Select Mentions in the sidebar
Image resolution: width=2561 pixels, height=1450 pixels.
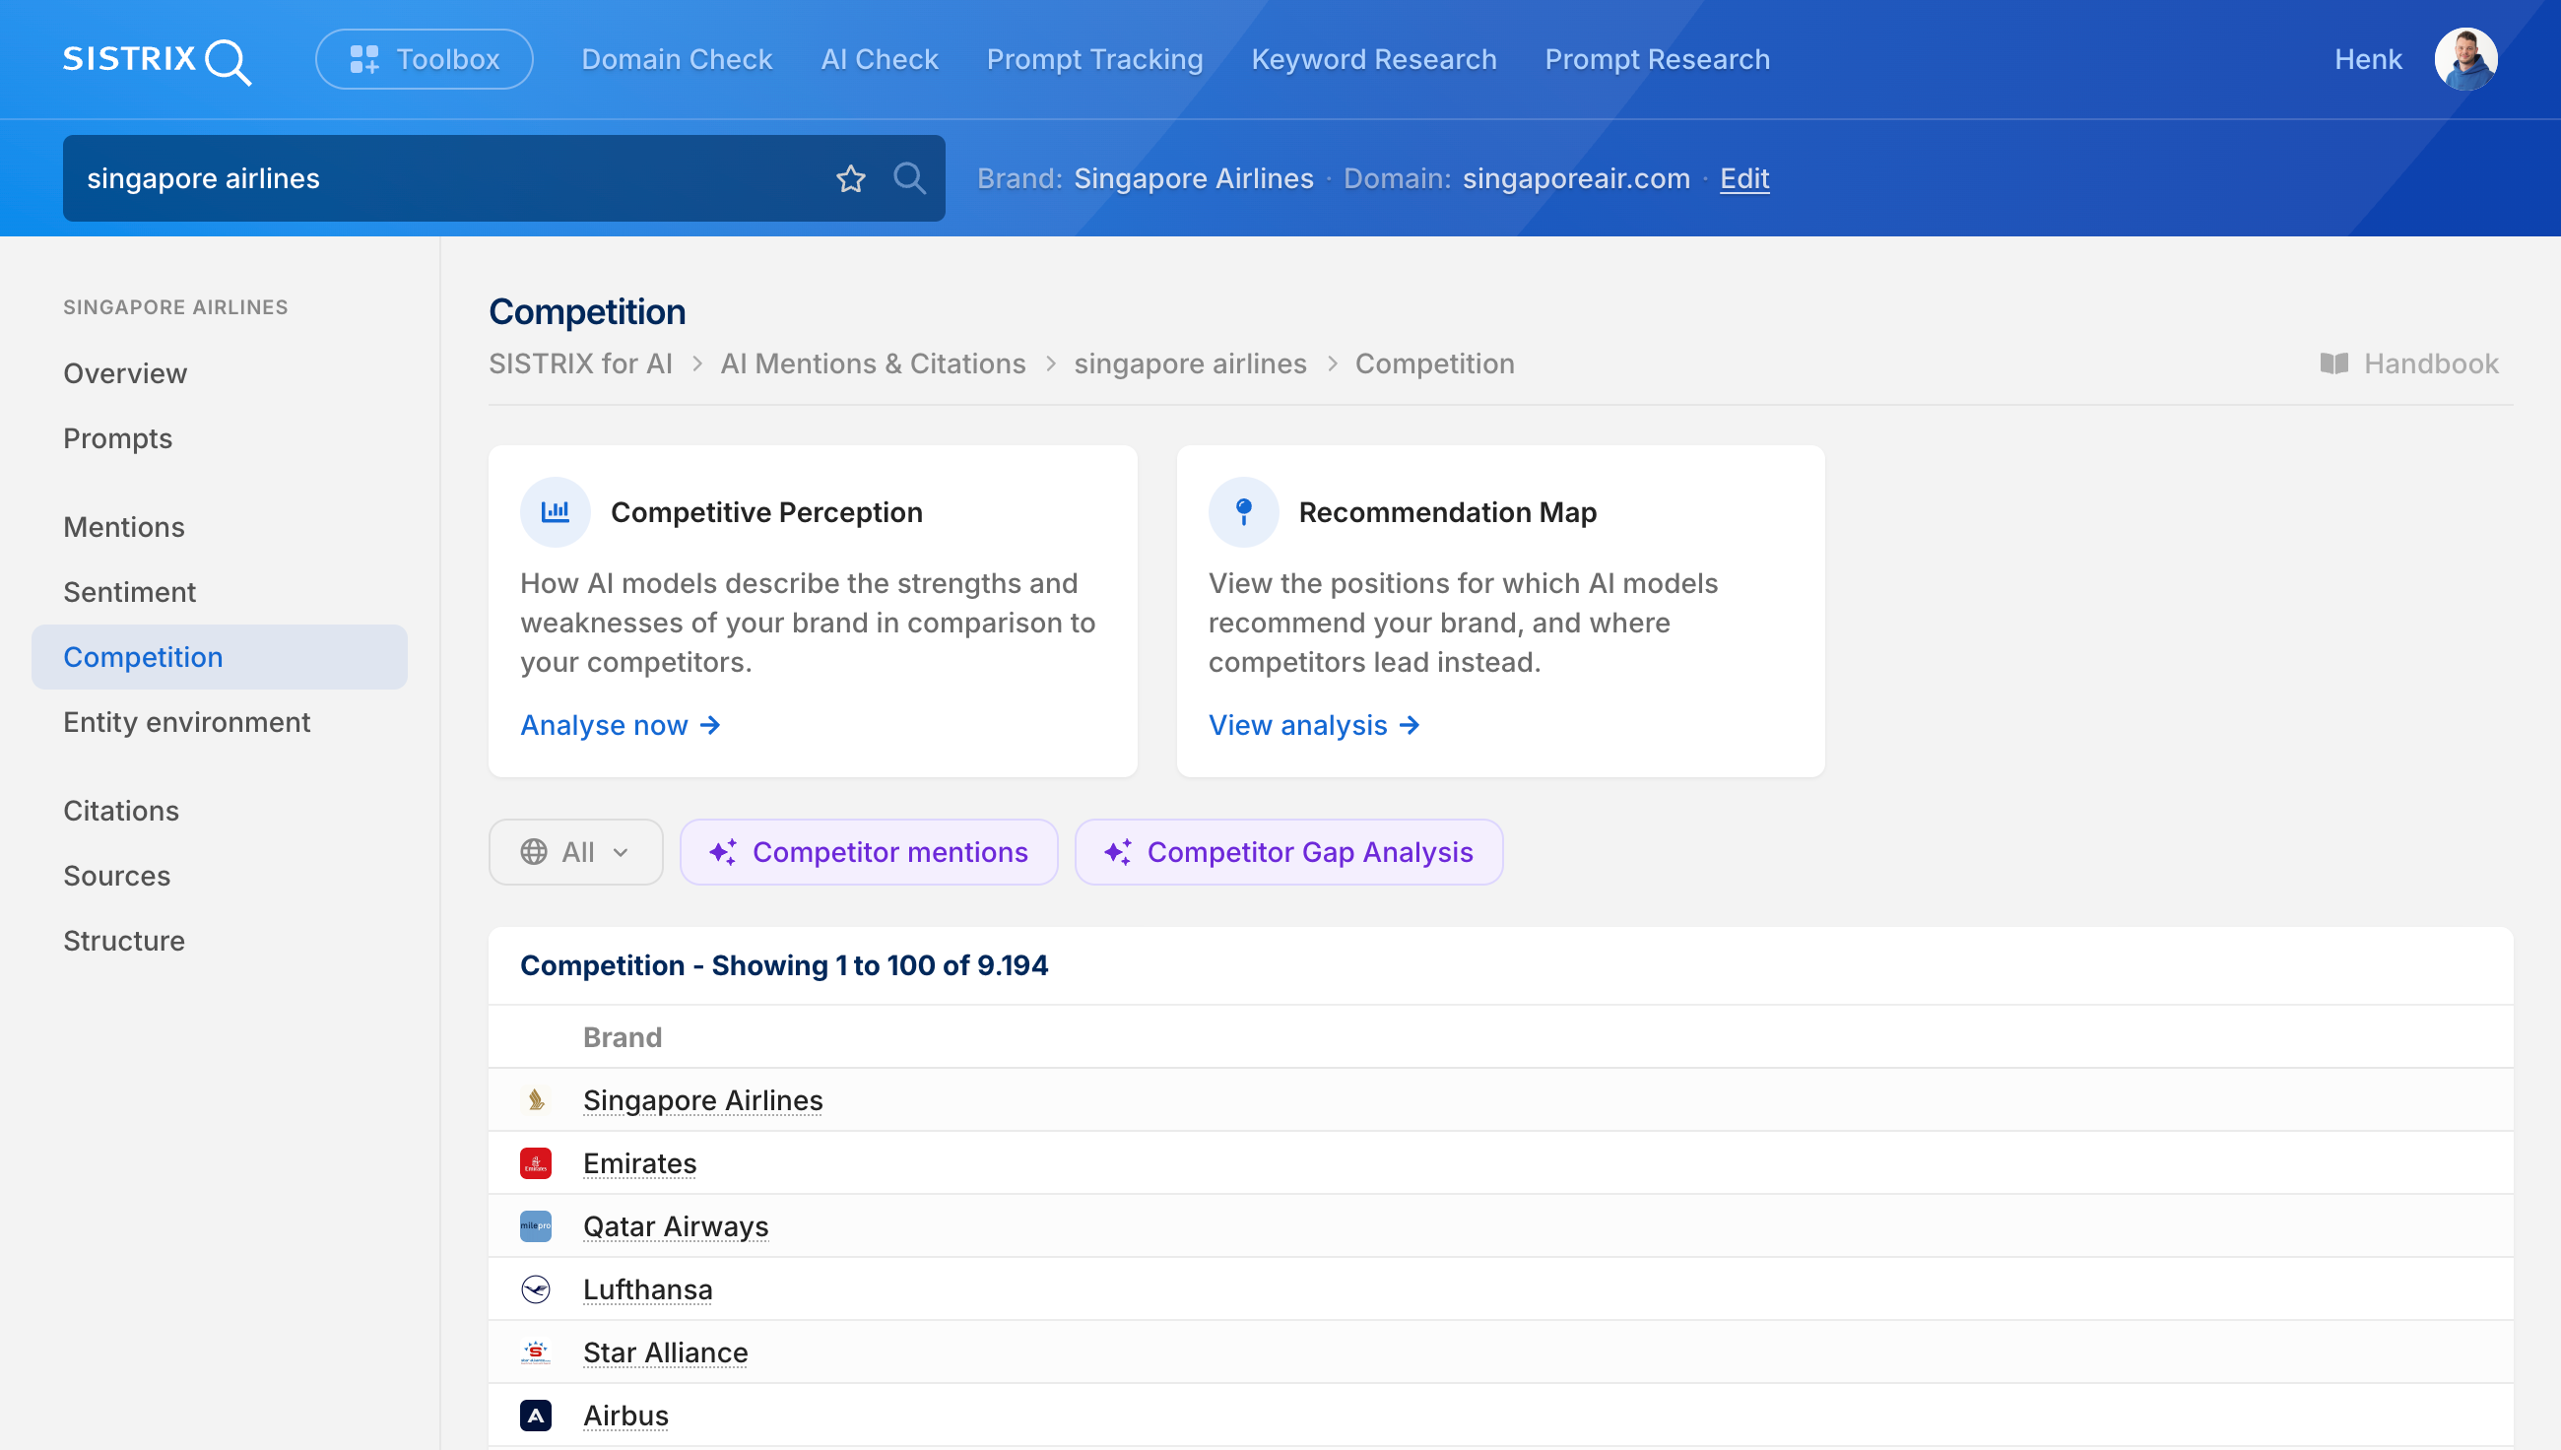pos(123,527)
